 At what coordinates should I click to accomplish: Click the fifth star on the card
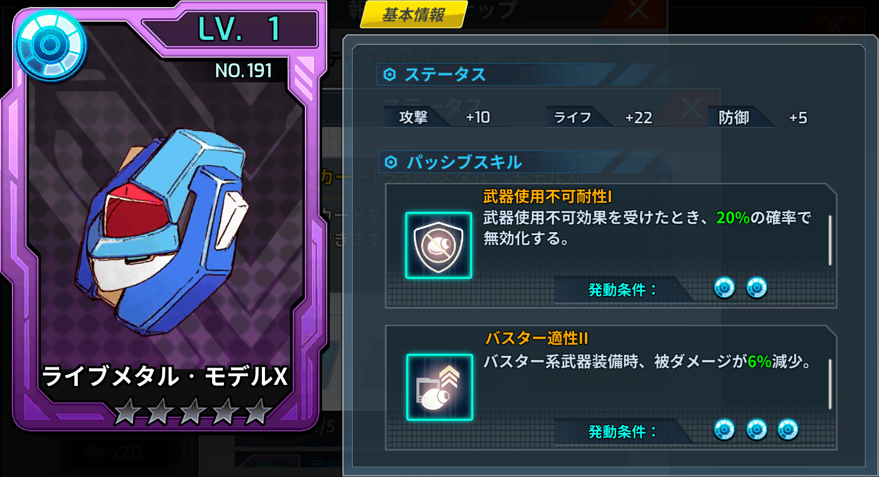click(x=258, y=412)
